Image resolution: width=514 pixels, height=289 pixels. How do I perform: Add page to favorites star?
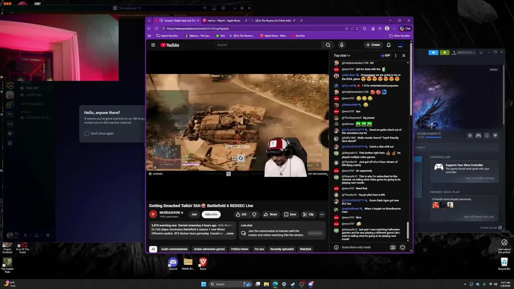tap(352, 28)
